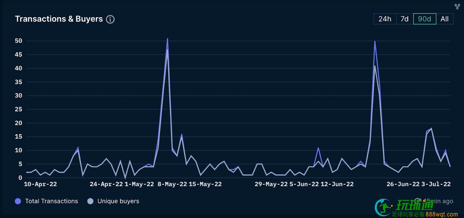Click the 29-May-22 axis label
Viewport: 464px width, 218px height.
[x=271, y=184]
